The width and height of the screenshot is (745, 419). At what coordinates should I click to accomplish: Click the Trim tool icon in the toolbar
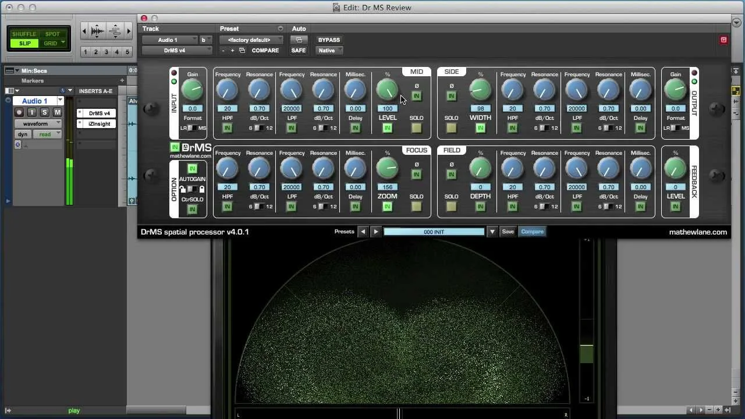tap(116, 30)
